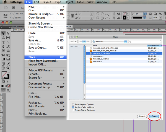Click the forward navigation button in Place dialog

pyautogui.click(x=76, y=42)
